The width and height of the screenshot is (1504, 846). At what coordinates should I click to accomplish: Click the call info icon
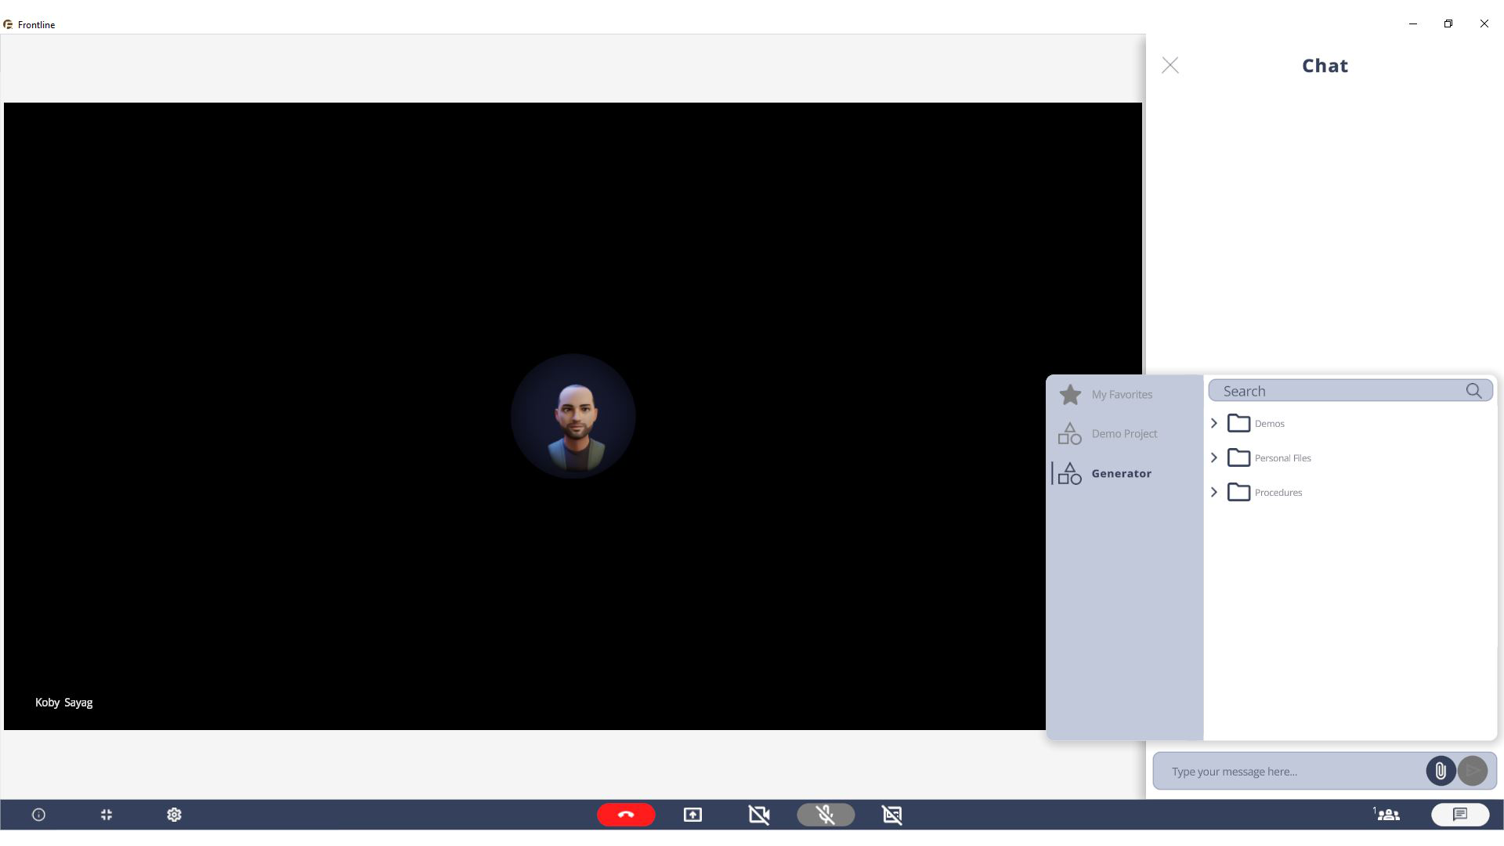click(x=38, y=815)
